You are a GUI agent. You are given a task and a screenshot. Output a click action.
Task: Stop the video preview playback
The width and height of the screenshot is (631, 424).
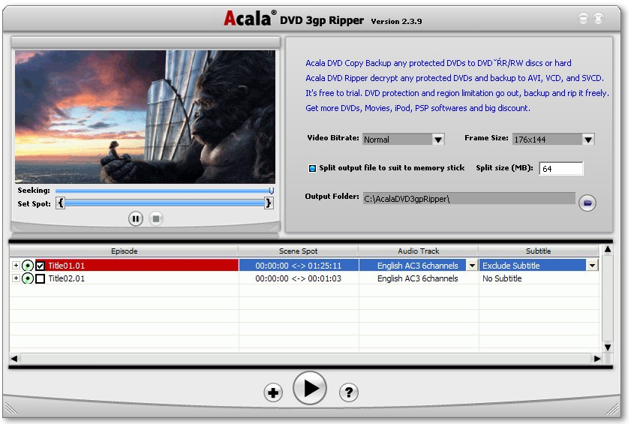pyautogui.click(x=156, y=218)
